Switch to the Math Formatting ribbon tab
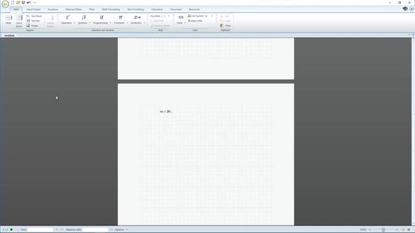The image size is (415, 233). coord(111,9)
